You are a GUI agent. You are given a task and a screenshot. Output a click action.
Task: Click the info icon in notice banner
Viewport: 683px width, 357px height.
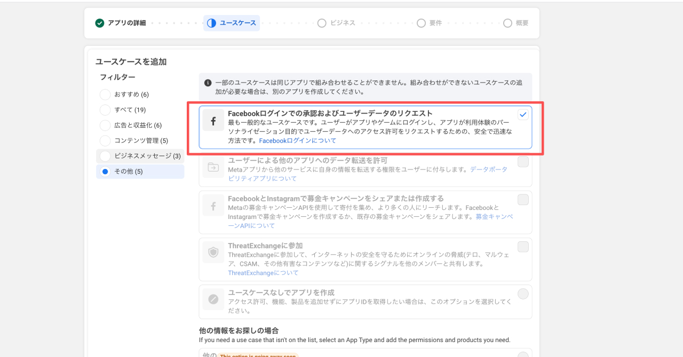[x=208, y=83]
